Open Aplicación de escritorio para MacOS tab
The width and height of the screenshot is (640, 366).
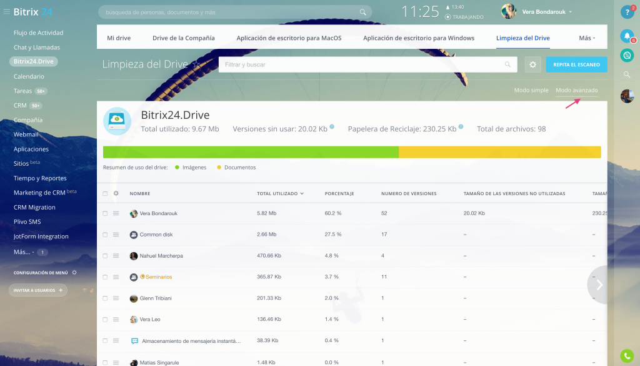[x=289, y=38]
